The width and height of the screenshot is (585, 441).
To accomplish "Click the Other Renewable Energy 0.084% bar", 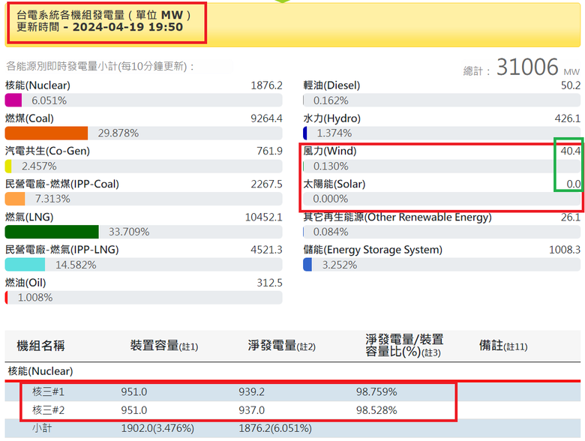I will (x=442, y=232).
